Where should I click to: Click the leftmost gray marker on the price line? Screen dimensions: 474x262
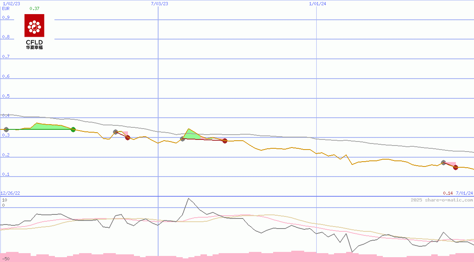(x=6, y=129)
